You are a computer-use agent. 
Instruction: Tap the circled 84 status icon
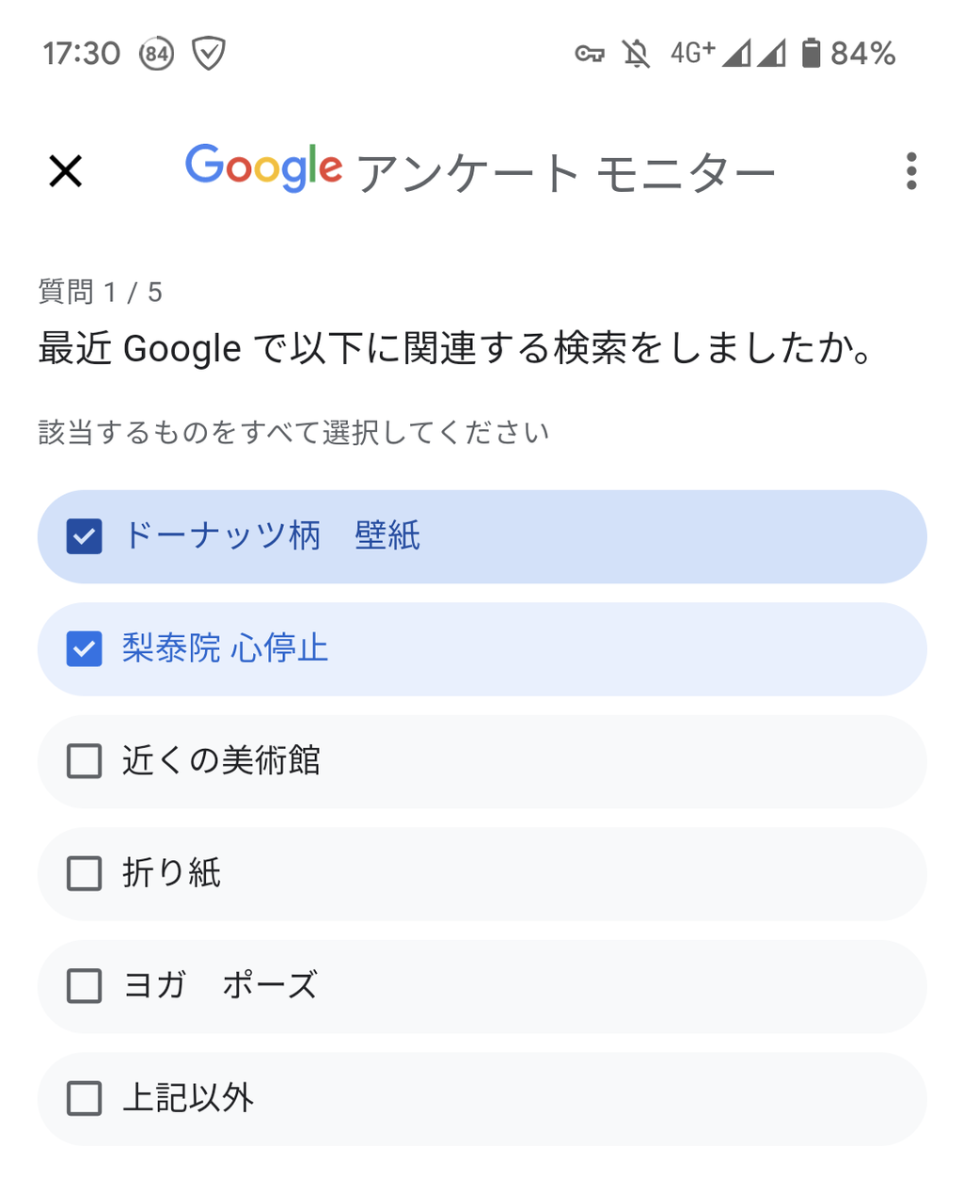click(x=157, y=54)
